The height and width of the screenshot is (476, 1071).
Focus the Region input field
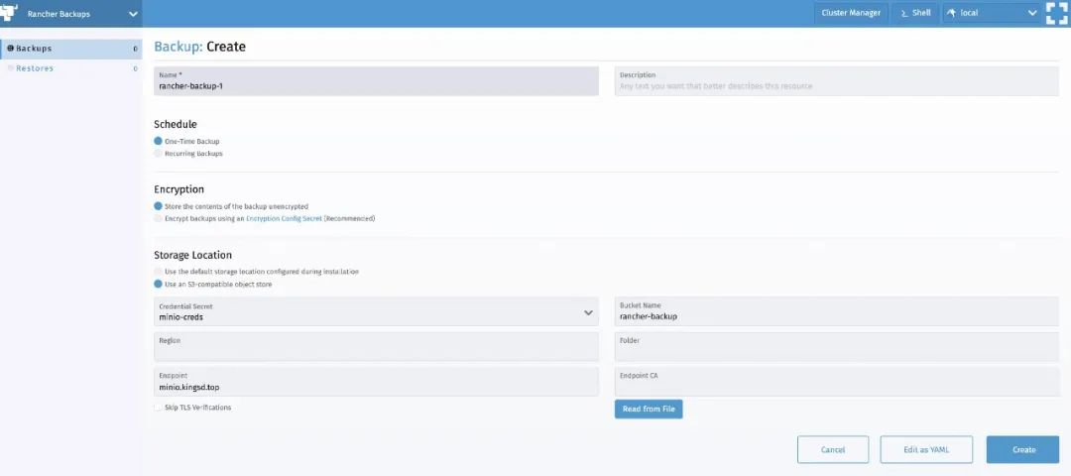(x=377, y=346)
